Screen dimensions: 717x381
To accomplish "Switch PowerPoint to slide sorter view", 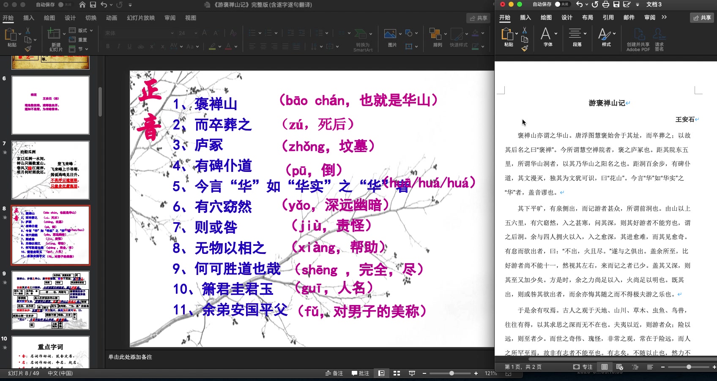I will tap(397, 373).
